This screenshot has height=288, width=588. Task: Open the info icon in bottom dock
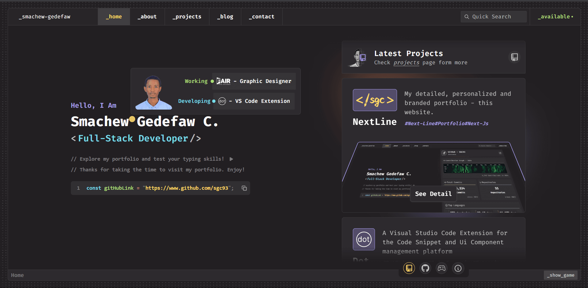click(x=458, y=268)
